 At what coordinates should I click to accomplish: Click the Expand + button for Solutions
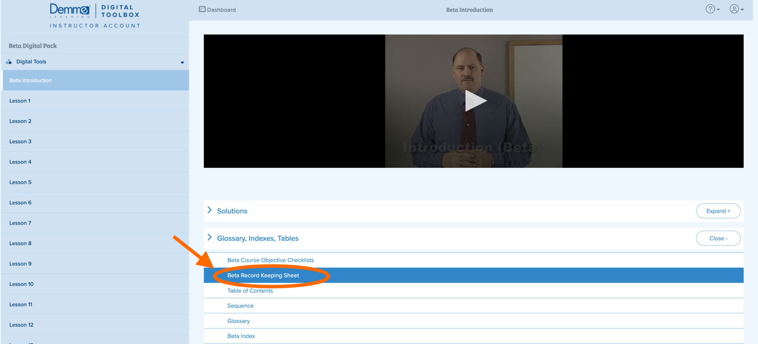(718, 211)
